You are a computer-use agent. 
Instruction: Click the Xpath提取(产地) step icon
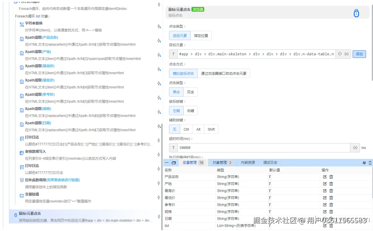(x=22, y=53)
